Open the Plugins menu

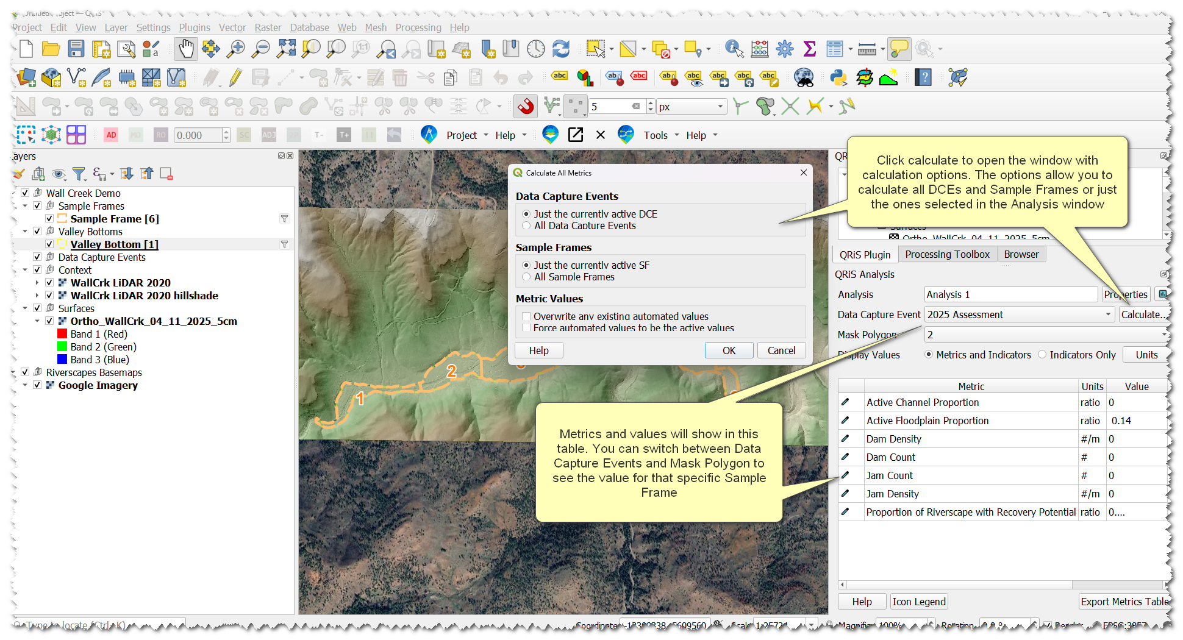click(195, 27)
